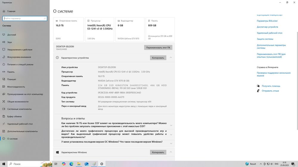Open Параметры BitLocker link
This screenshot has height=167, width=298.
pyautogui.click(x=267, y=21)
